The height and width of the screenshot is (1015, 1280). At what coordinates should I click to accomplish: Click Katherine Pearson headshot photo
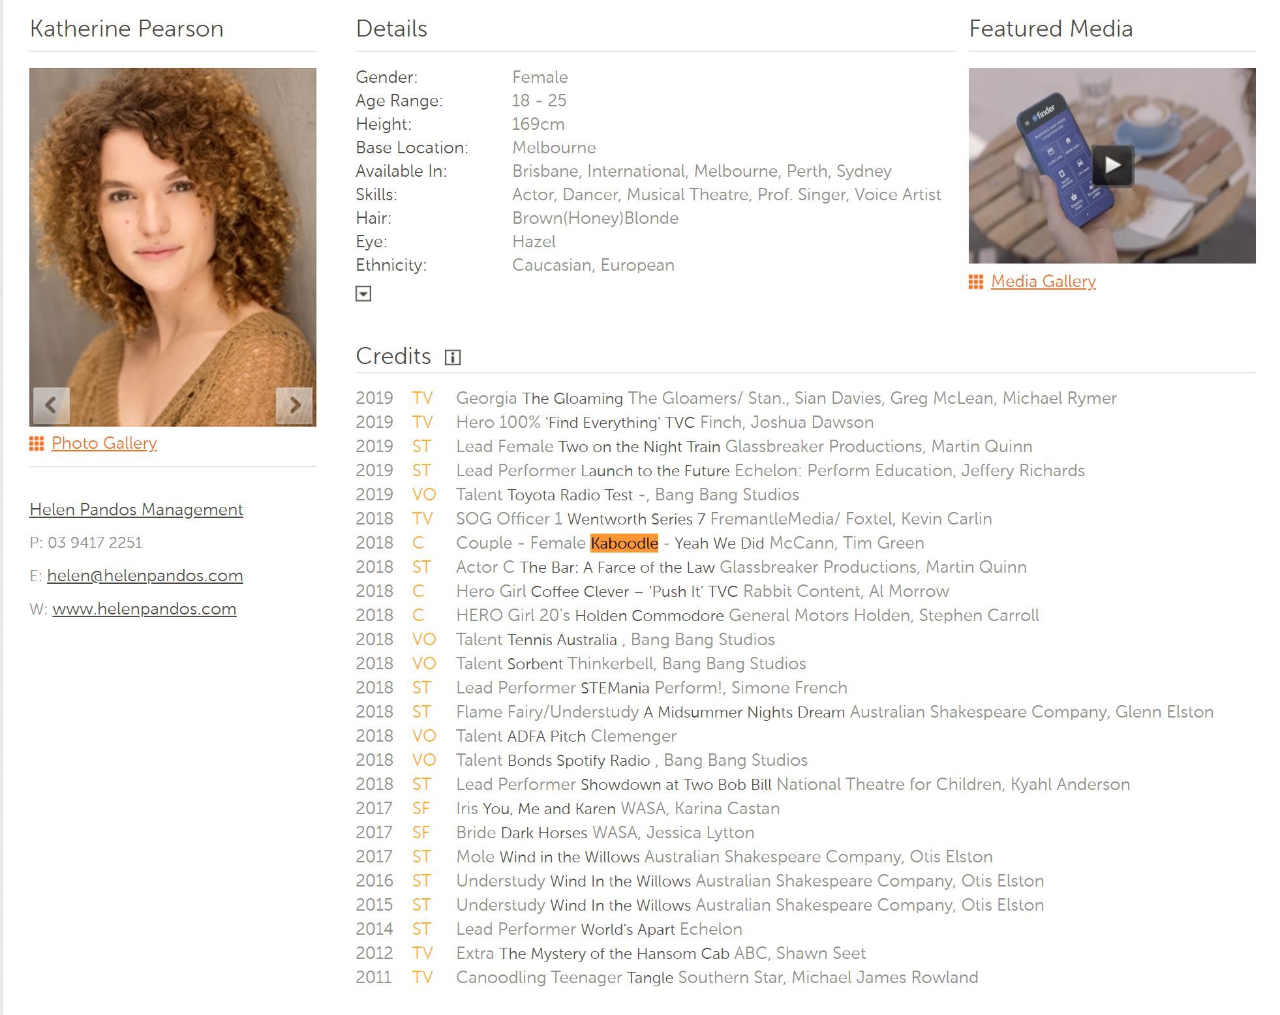173,247
